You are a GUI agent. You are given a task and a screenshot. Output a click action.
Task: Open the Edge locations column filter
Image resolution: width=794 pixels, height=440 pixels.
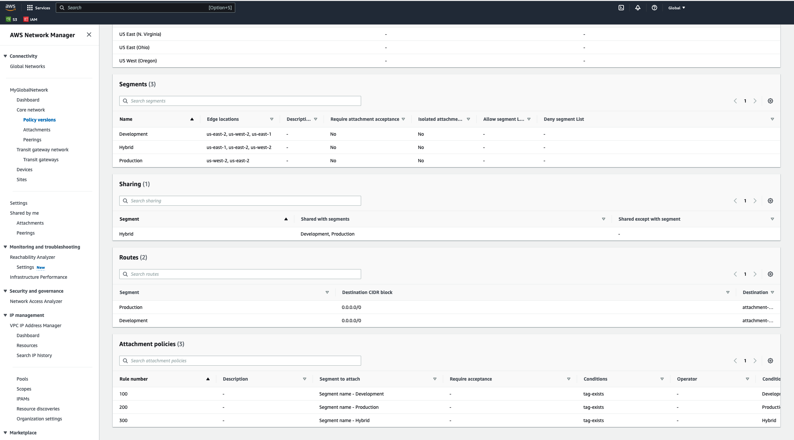click(x=272, y=119)
